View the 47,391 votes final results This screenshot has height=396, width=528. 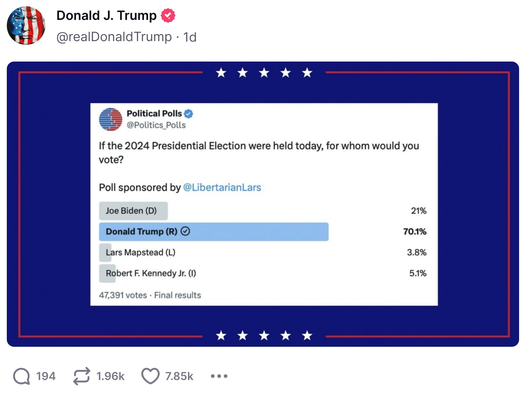pos(150,295)
